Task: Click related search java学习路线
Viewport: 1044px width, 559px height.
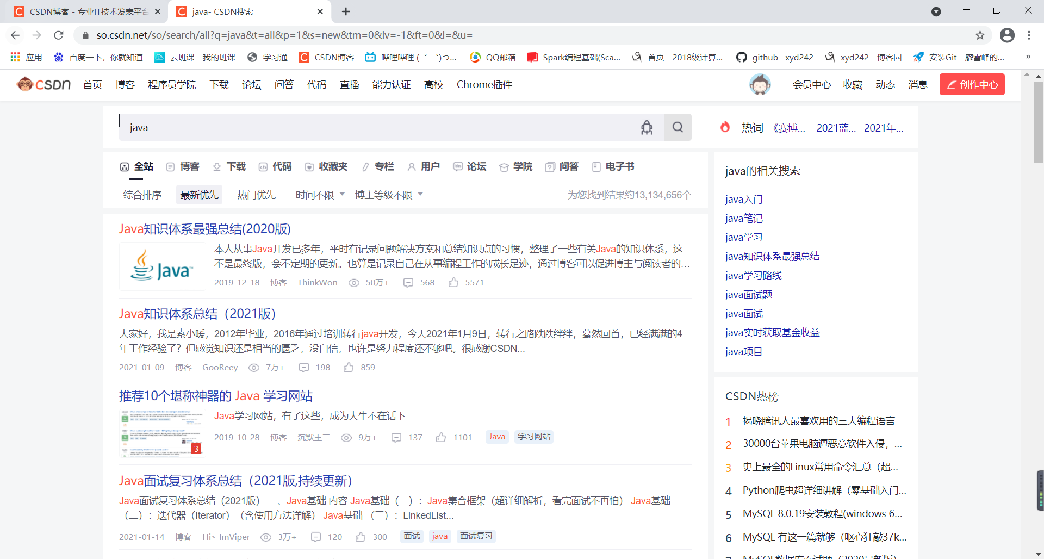Action: (754, 275)
